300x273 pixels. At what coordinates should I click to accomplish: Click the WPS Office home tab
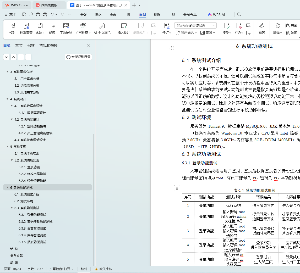click(x=17, y=5)
